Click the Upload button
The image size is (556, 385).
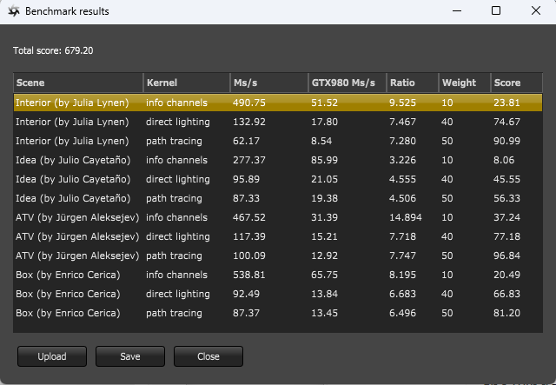pos(51,356)
